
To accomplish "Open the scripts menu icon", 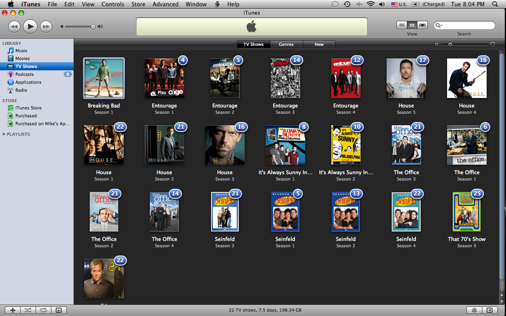I will pos(217,4).
